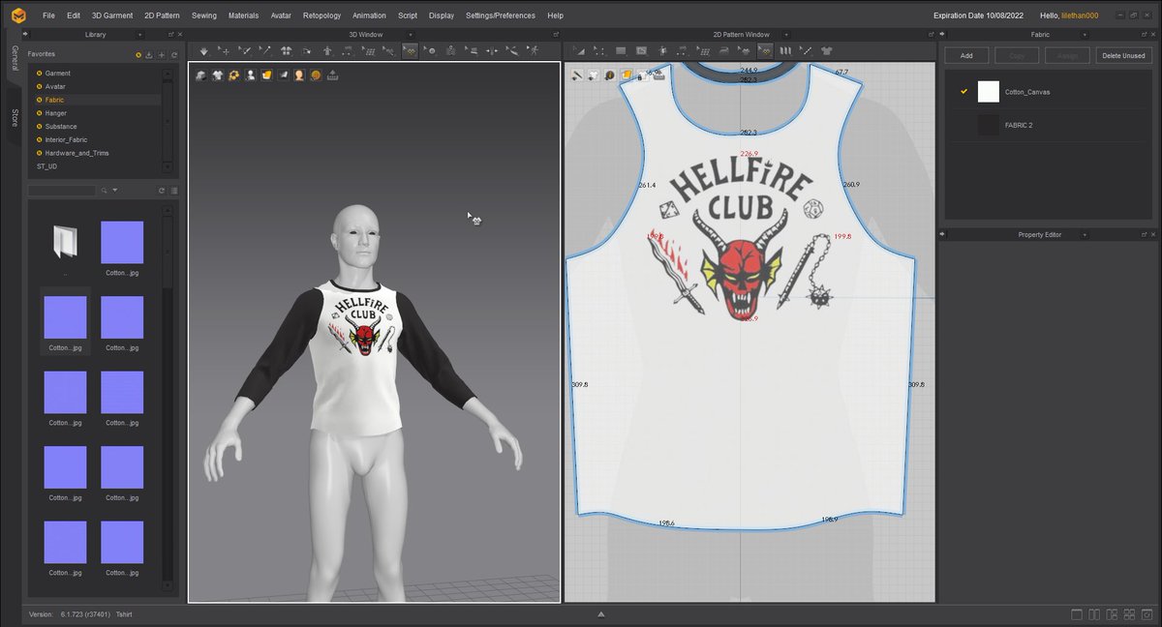The height and width of the screenshot is (627, 1162).
Task: Select the pleats fold tool in 2D toolbar
Action: [785, 50]
